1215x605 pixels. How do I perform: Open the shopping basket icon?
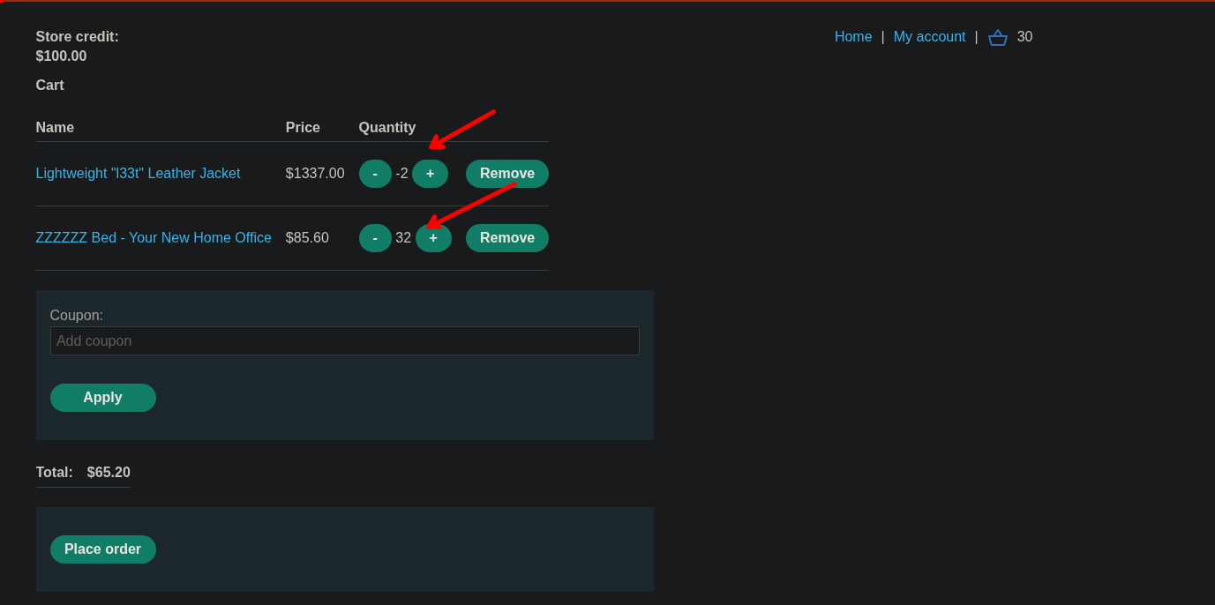click(997, 37)
